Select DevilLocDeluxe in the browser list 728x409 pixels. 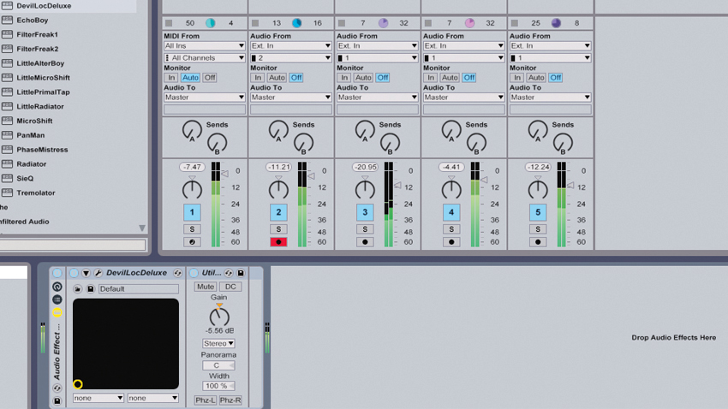point(44,6)
